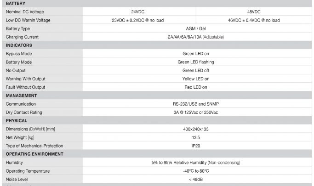Click the Green LED flashing value
Viewport: 314px width, 186px height.
click(x=196, y=62)
